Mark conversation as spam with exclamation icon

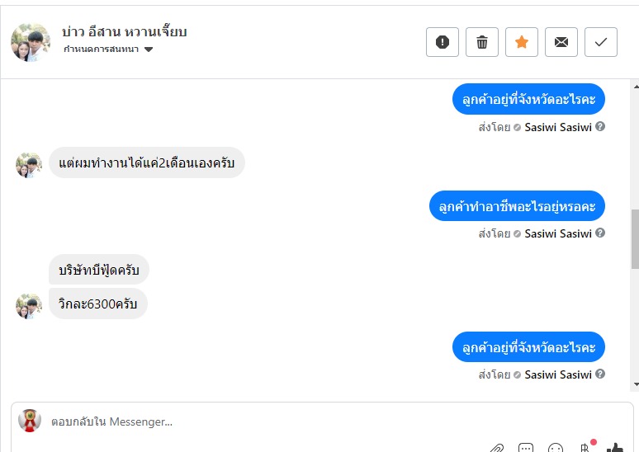pyautogui.click(x=443, y=42)
